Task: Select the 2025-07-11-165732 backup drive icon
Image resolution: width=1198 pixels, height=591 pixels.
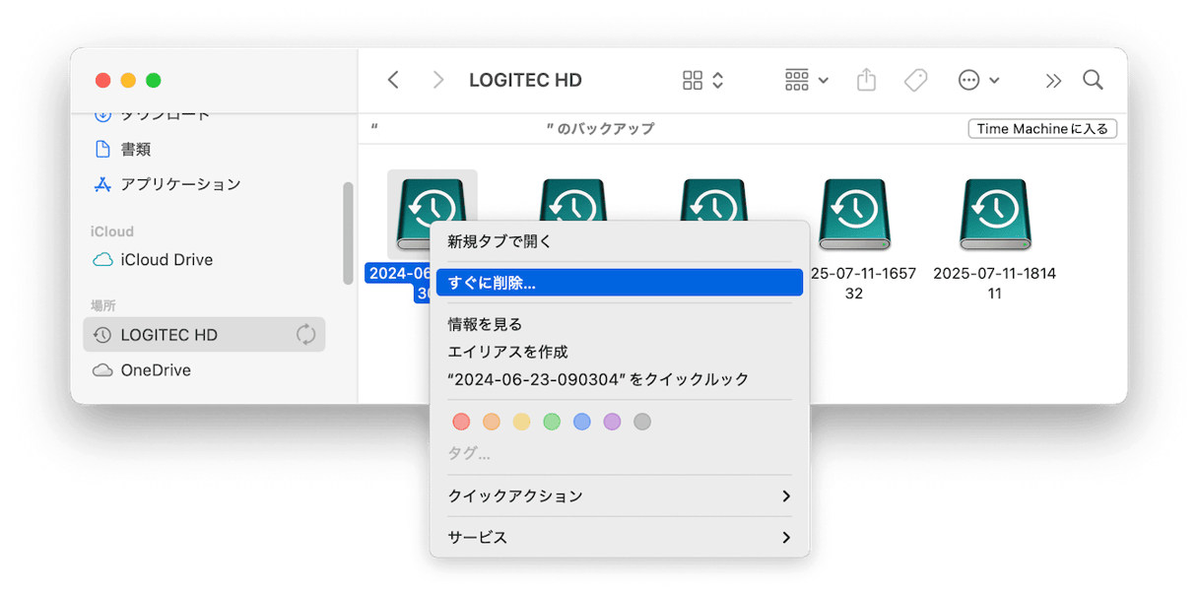Action: coord(854,214)
